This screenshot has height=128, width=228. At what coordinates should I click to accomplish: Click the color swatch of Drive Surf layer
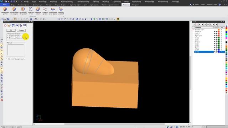pyautogui.click(x=219, y=32)
